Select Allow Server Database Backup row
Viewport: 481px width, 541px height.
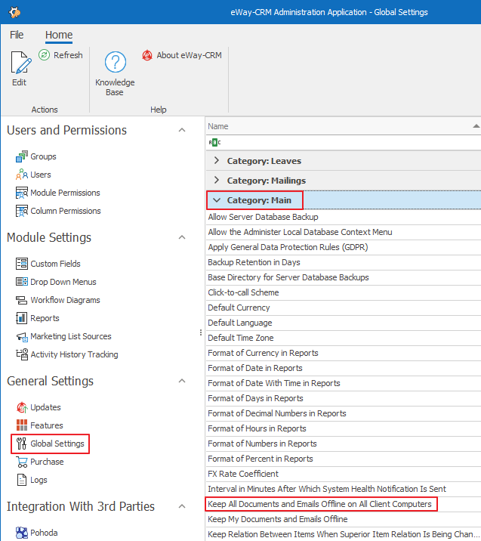pos(344,217)
